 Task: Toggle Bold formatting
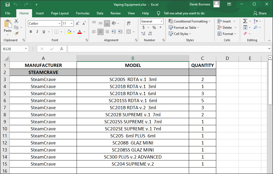pyautogui.click(x=31, y=32)
